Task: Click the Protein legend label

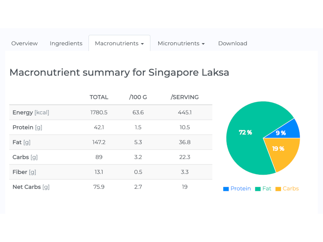Action: [x=240, y=188]
